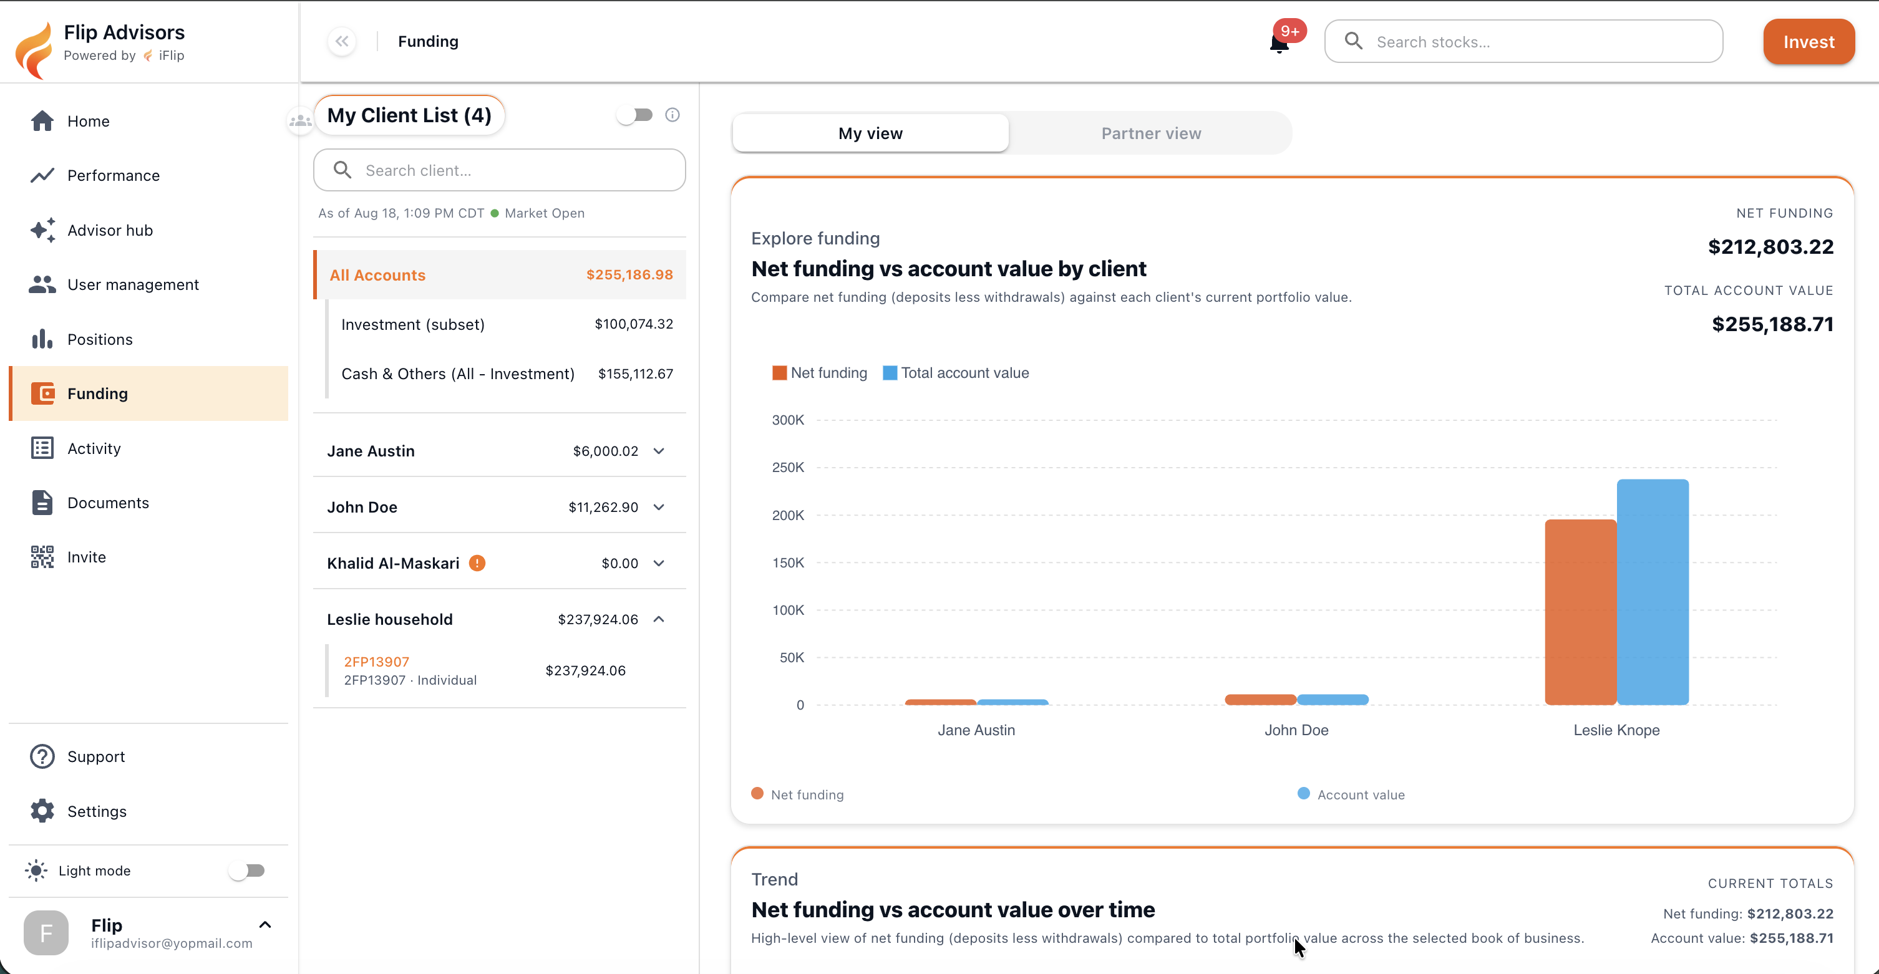The height and width of the screenshot is (974, 1879).
Task: Toggle the My Client List switch
Action: (x=634, y=115)
